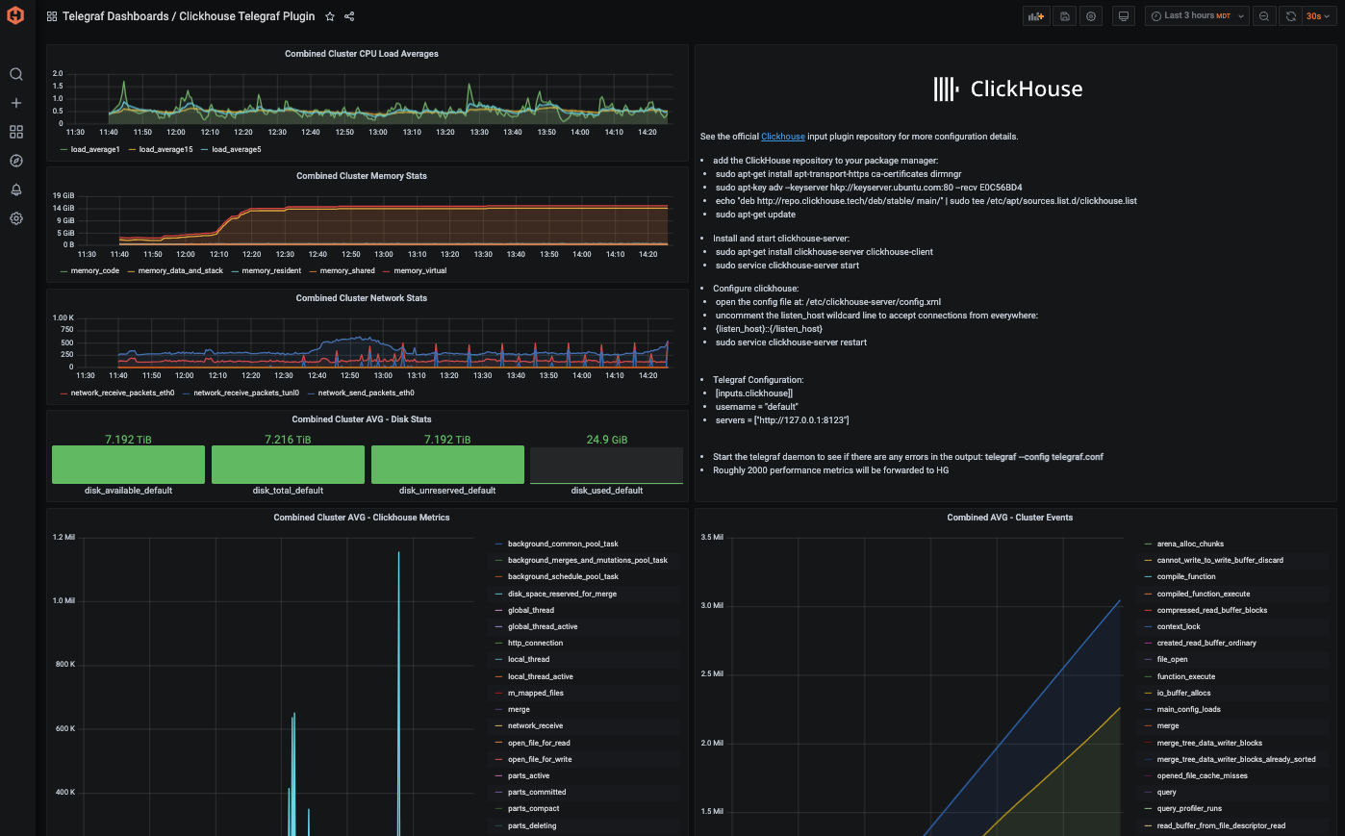
Task: Toggle network_receive_packets_tunl0 series visibility
Action: [246, 393]
